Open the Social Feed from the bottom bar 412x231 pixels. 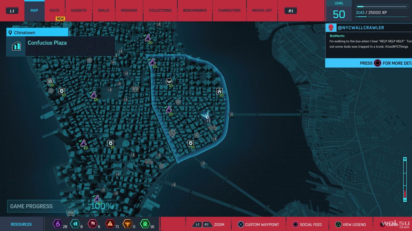311,225
